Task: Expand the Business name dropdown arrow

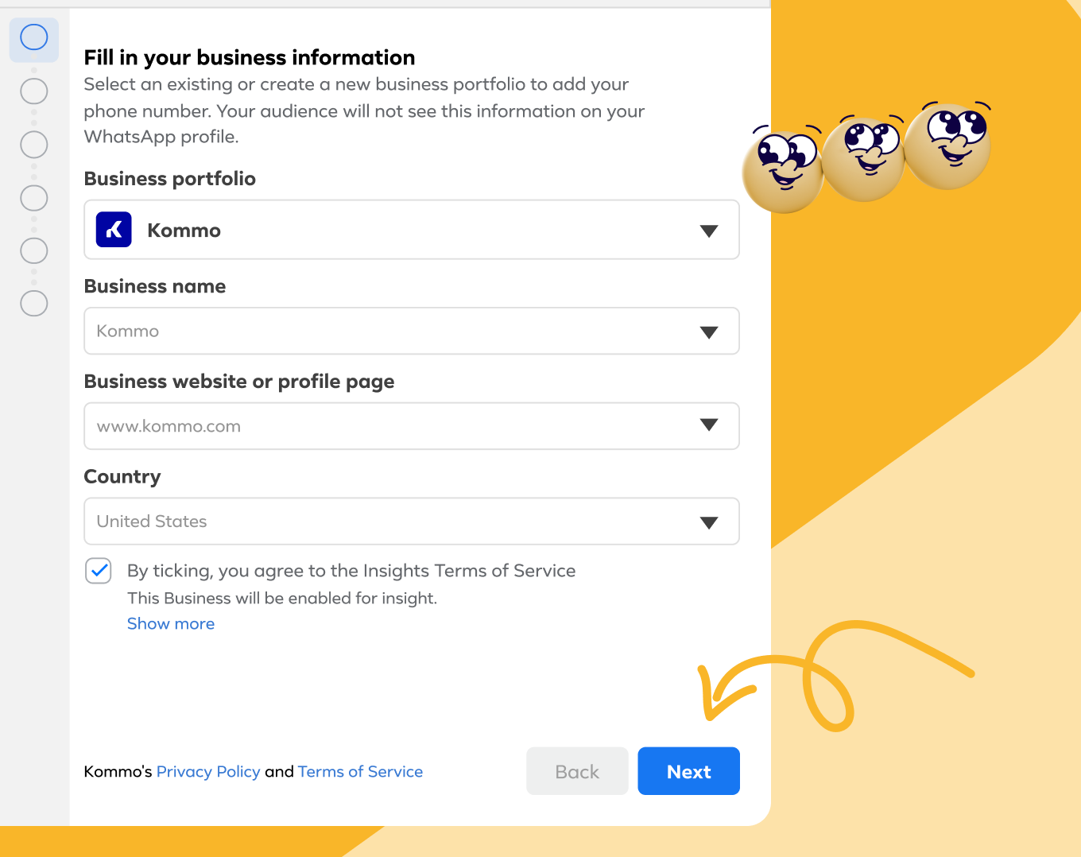Action: pyautogui.click(x=709, y=332)
